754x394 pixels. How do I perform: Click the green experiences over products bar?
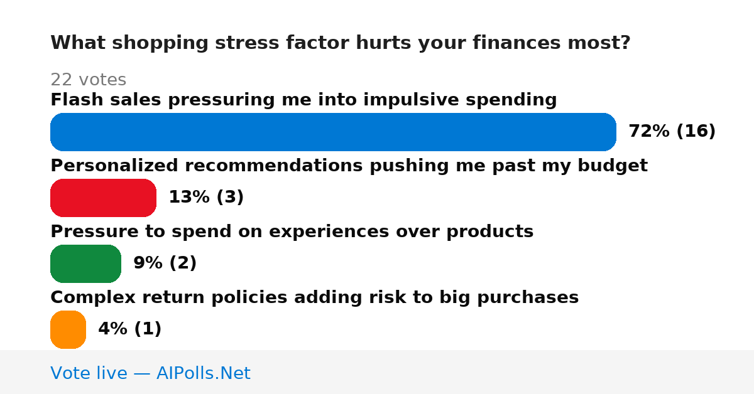(85, 264)
